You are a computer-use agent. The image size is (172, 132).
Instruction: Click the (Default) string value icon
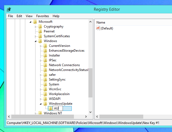[98, 28]
